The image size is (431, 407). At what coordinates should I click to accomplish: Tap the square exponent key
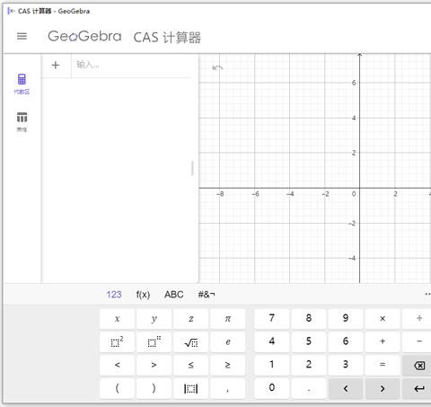click(117, 341)
